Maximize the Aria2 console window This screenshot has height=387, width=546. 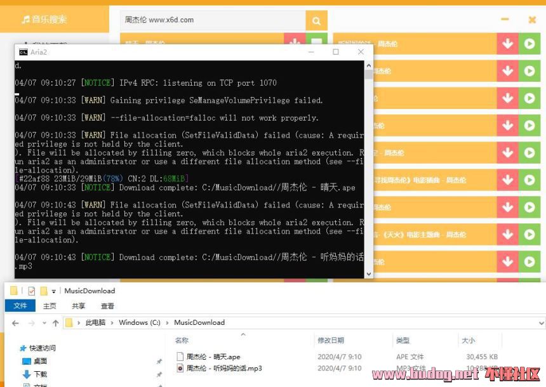point(336,52)
